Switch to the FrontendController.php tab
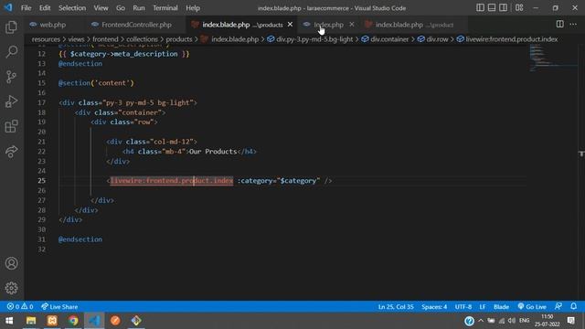The image size is (585, 329). (136, 25)
